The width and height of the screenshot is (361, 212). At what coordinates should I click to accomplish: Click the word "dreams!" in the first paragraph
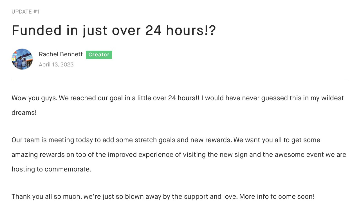(24, 113)
